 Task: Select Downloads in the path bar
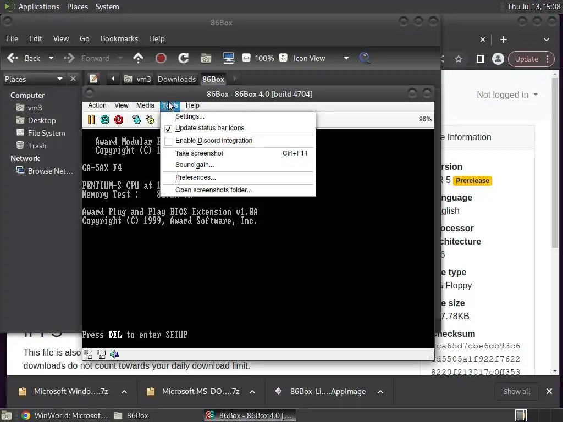point(176,79)
